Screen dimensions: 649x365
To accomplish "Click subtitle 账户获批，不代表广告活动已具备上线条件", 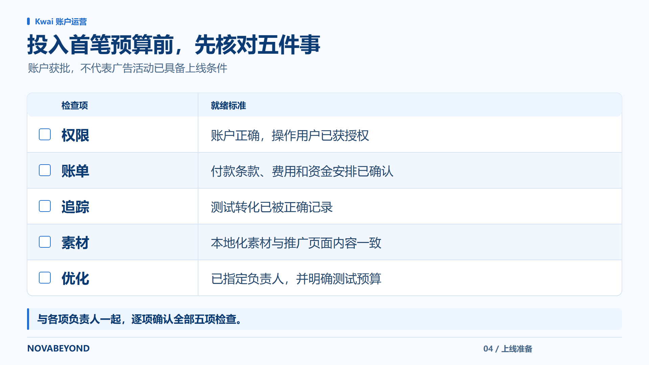I will pyautogui.click(x=127, y=68).
